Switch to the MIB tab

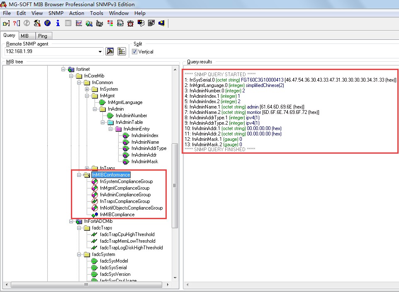25,36
